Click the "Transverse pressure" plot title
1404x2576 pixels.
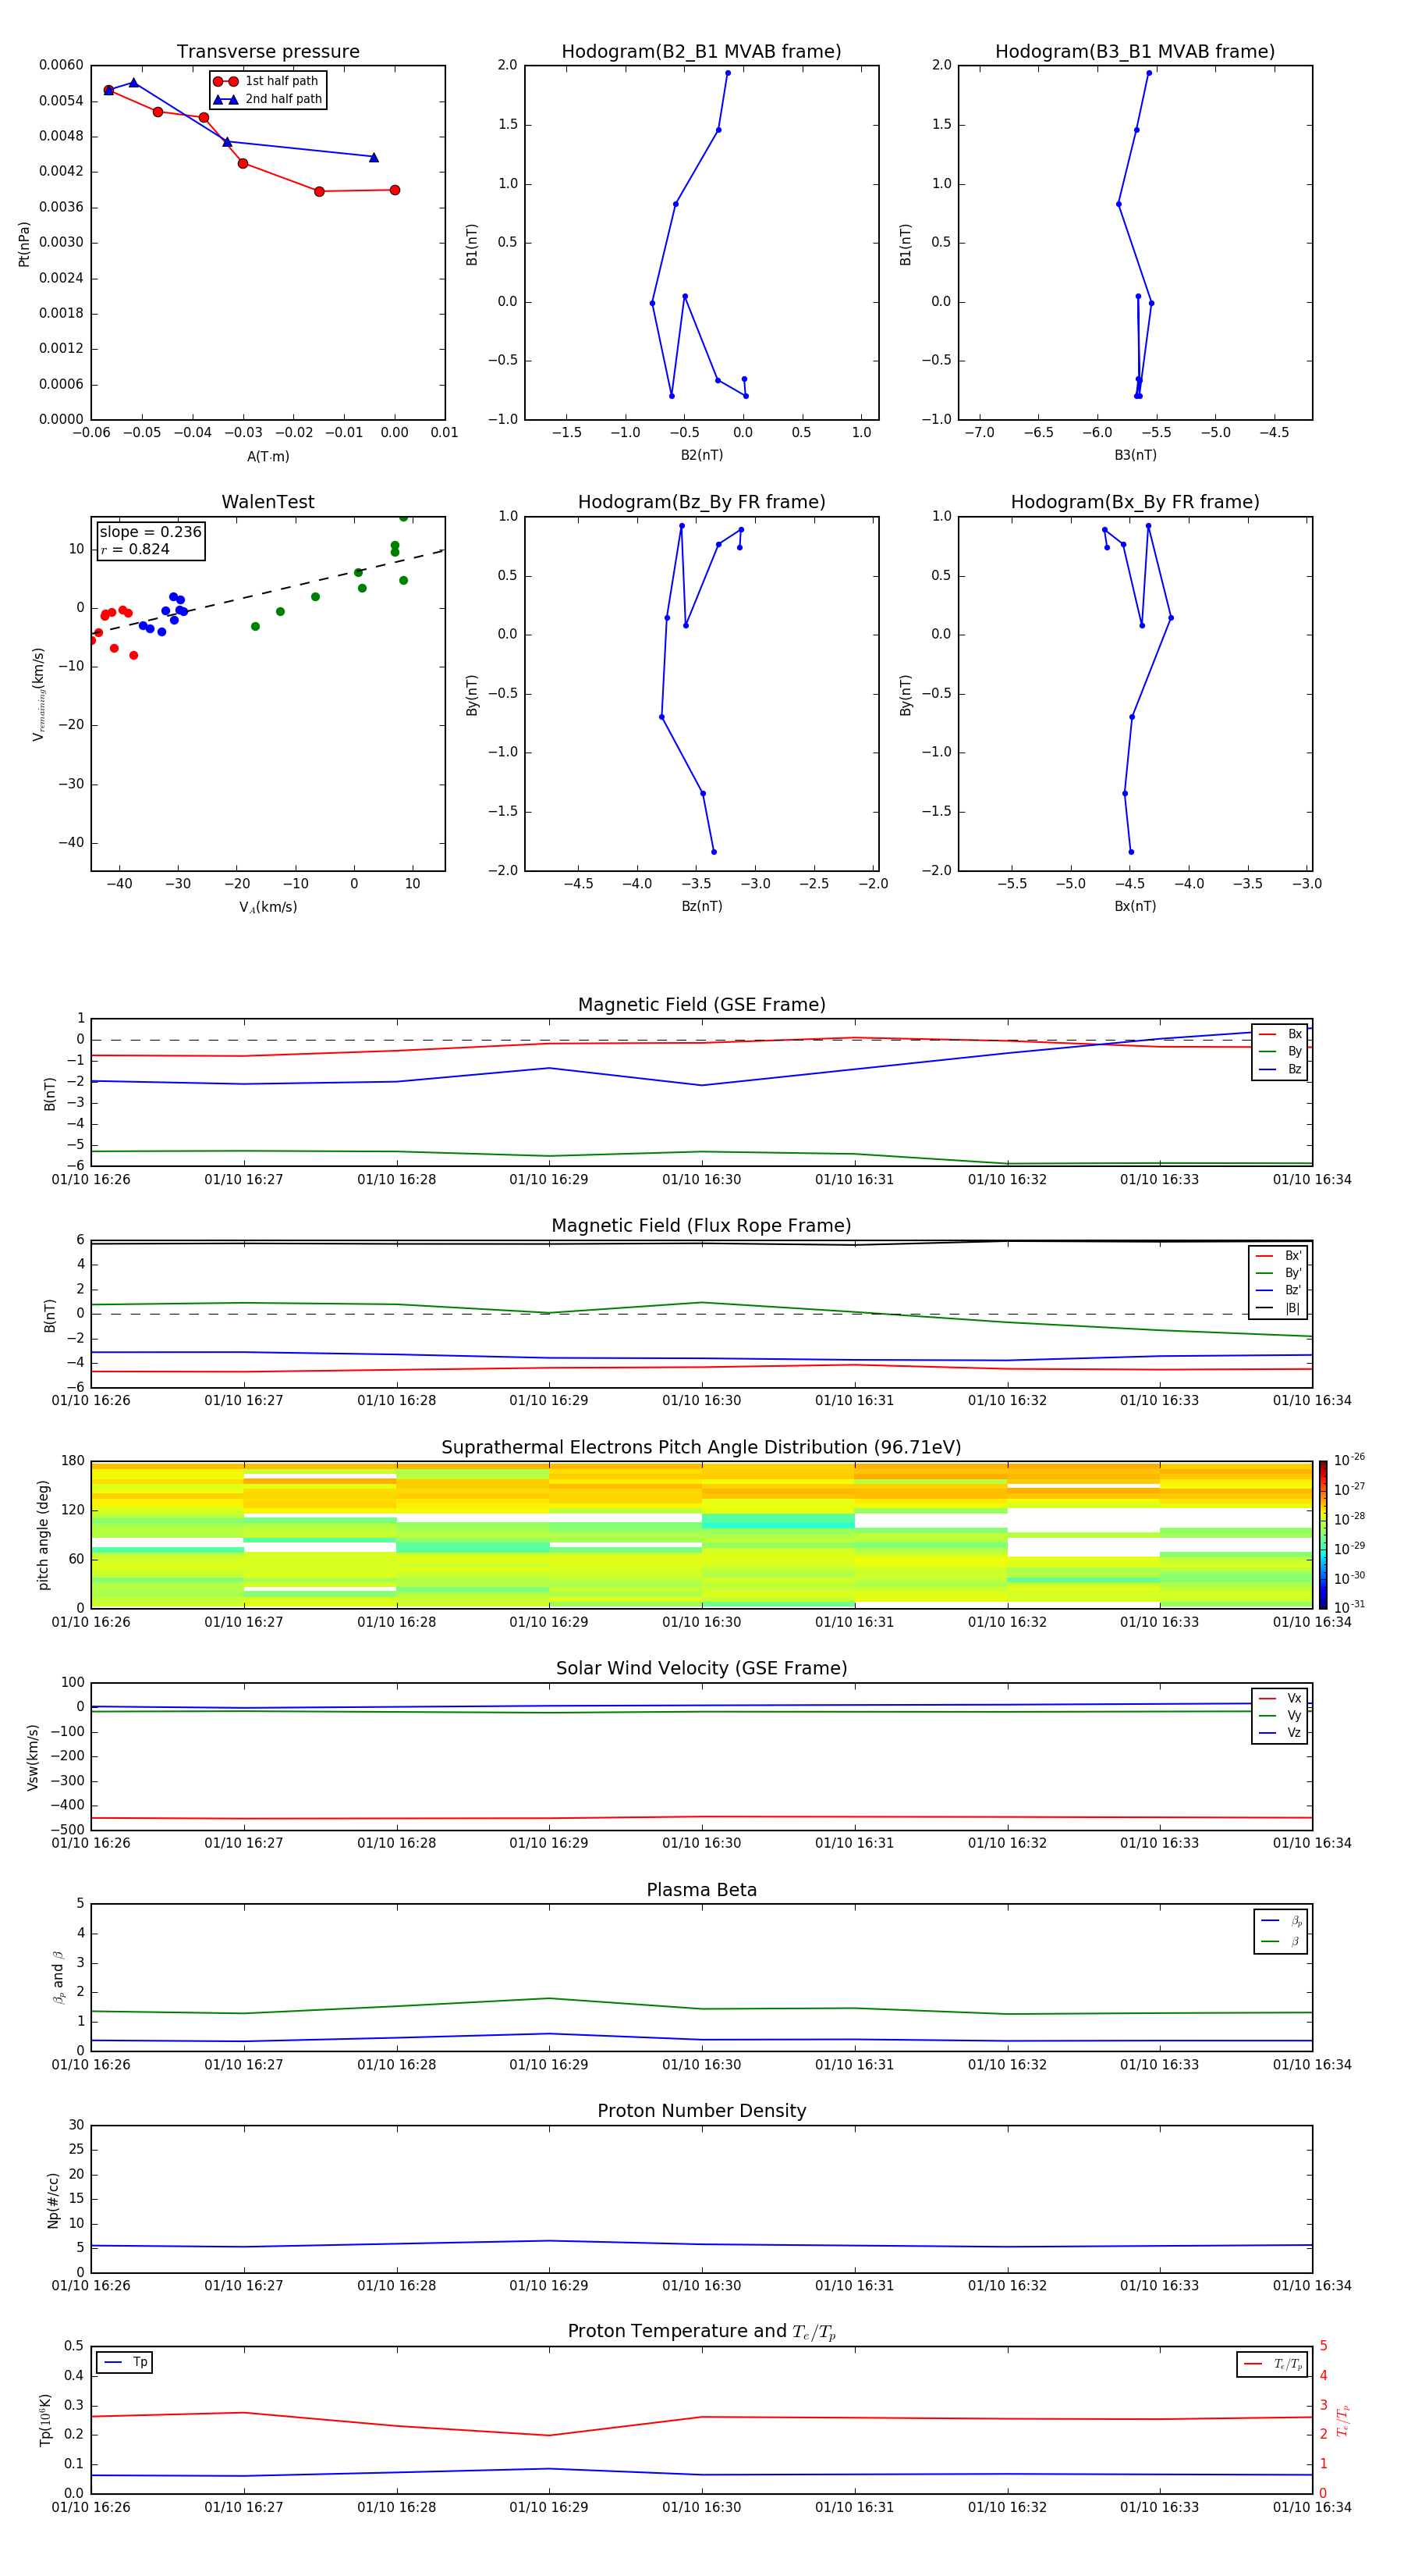tap(268, 52)
